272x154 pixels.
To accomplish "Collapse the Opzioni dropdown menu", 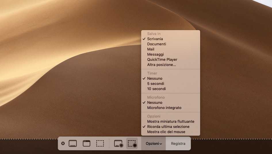I will click(x=154, y=143).
